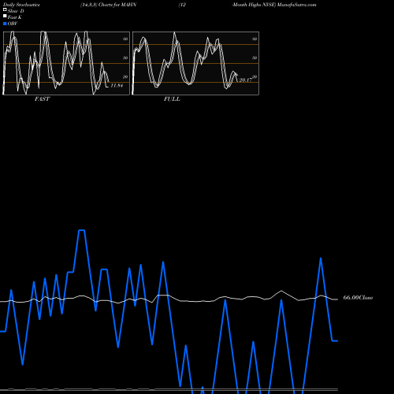Click the '(14,3,3) Charts for MAHN' text
This screenshot has height=394, width=394.
coord(109,5)
